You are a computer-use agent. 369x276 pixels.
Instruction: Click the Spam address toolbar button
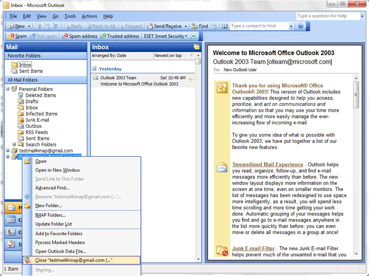80,36
